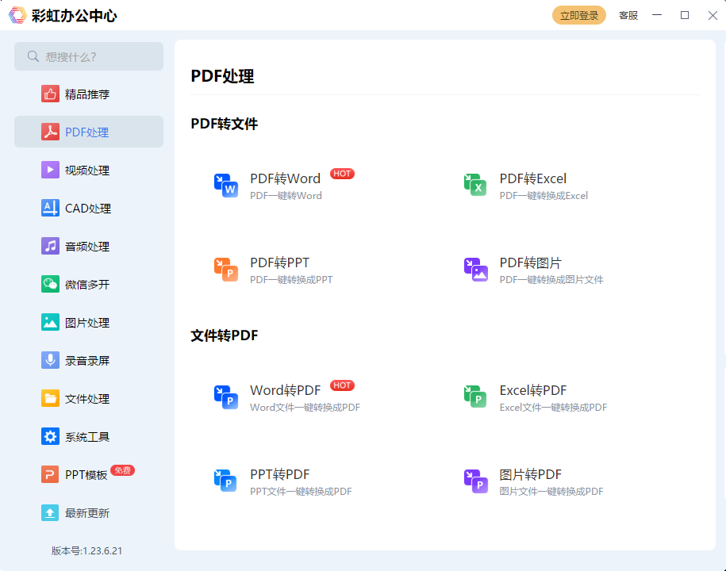The height and width of the screenshot is (571, 726).
Task: Click HOT badge beside Word转PDF
Action: (342, 385)
